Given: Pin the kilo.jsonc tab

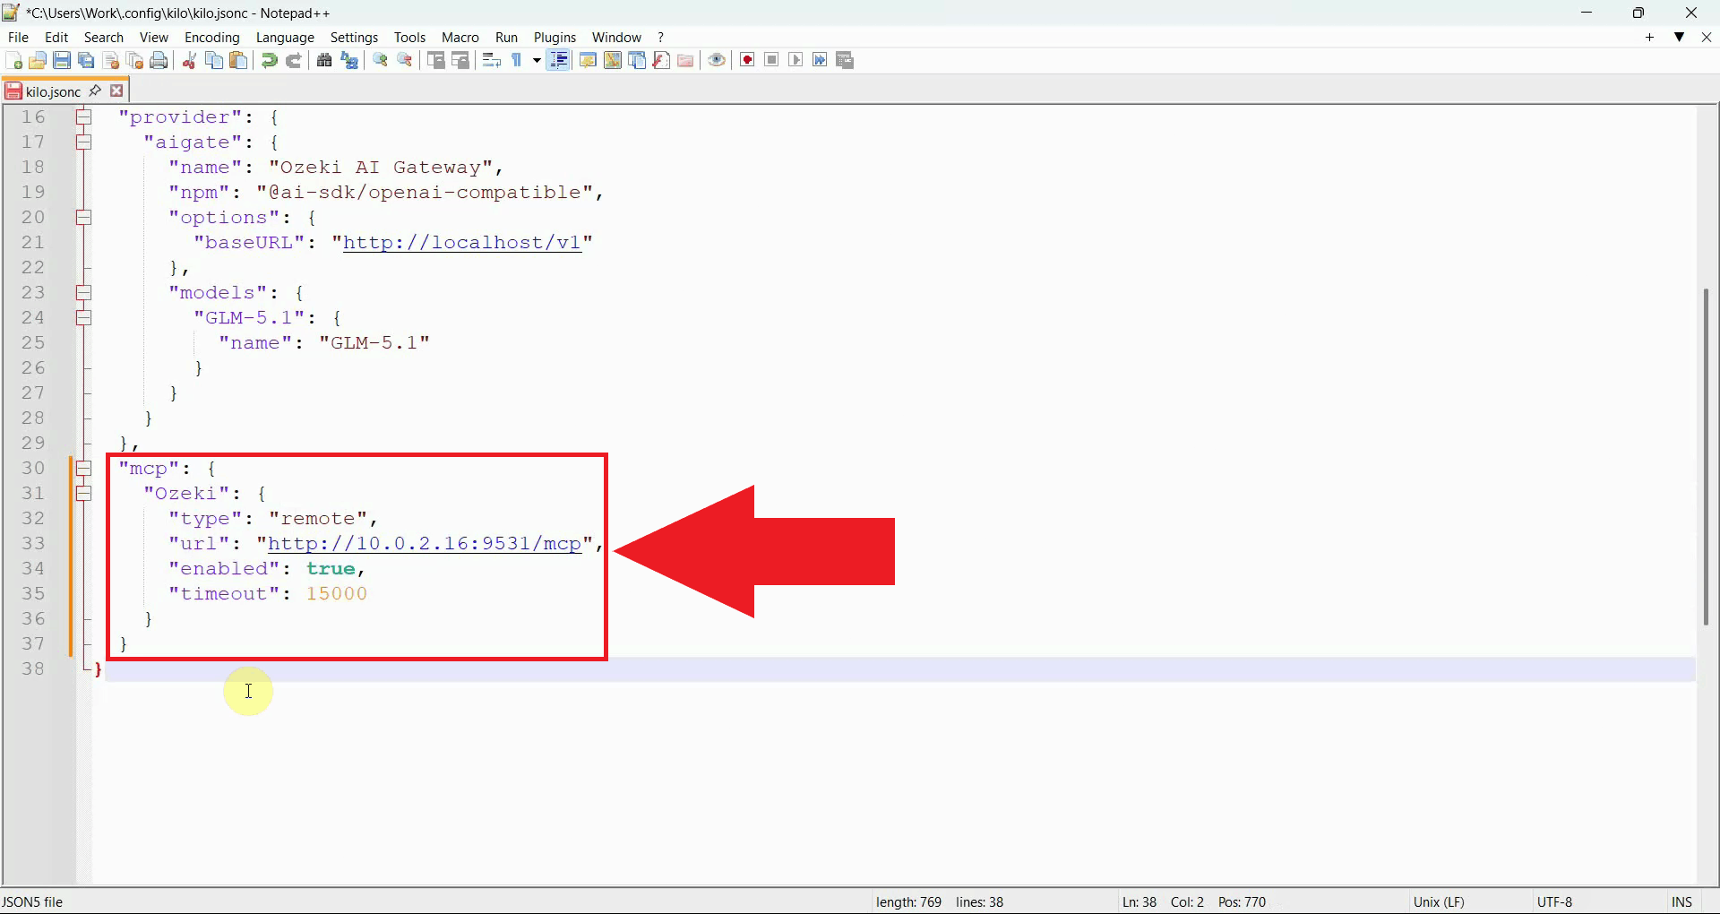Looking at the screenshot, I should point(95,91).
